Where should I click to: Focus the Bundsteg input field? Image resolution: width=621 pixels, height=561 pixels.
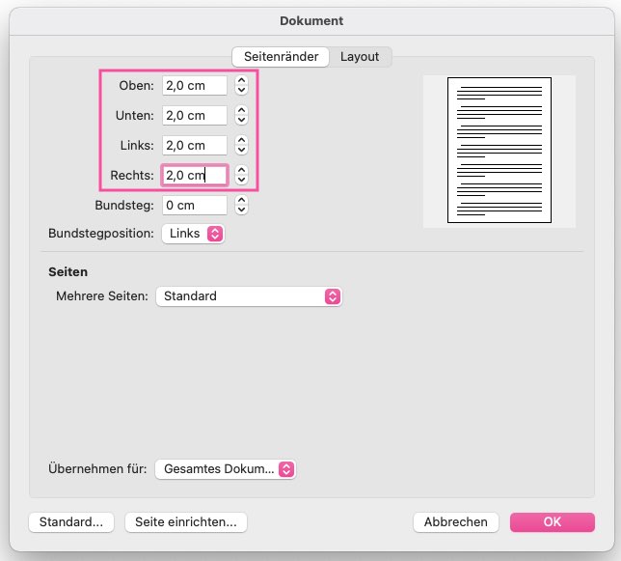pos(195,206)
